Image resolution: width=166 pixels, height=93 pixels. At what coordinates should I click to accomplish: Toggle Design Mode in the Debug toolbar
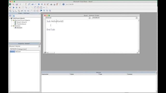click(10, 7)
